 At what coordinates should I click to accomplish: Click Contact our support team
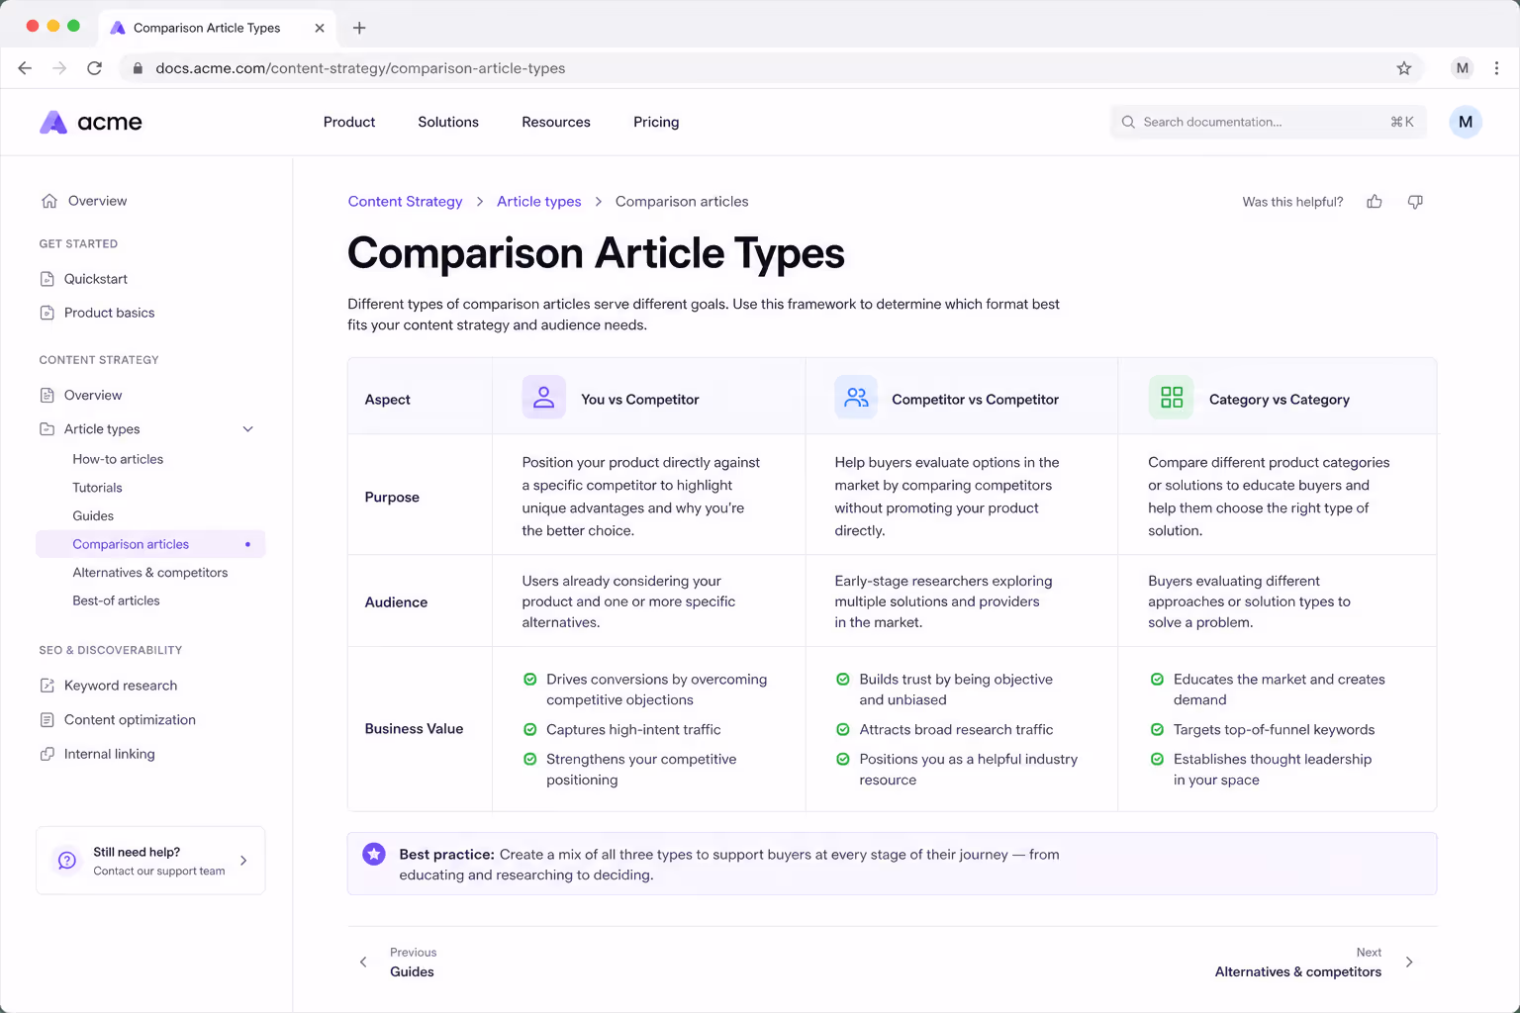159,872
